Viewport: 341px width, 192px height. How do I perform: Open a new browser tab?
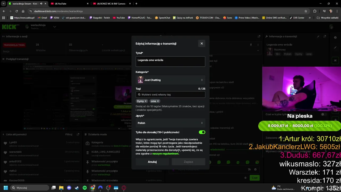(136, 3)
